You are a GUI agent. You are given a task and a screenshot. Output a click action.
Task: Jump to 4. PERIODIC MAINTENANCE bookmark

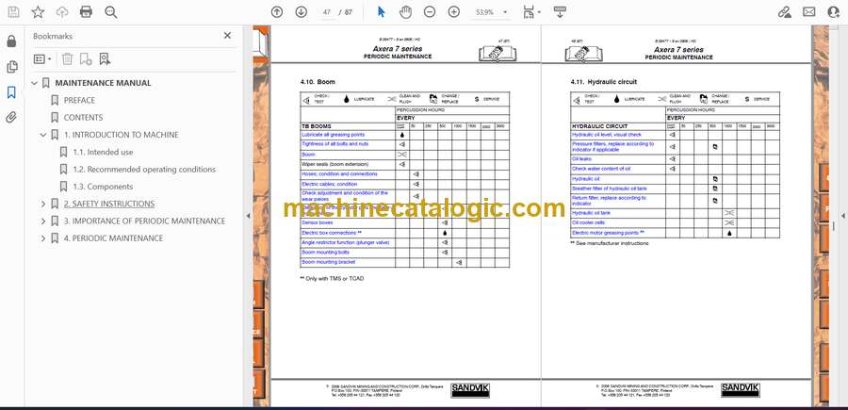coord(113,238)
